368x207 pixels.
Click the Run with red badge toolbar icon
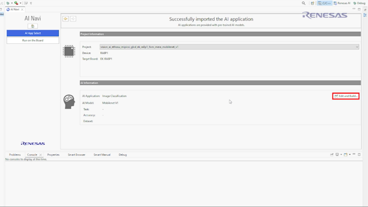[16, 3]
